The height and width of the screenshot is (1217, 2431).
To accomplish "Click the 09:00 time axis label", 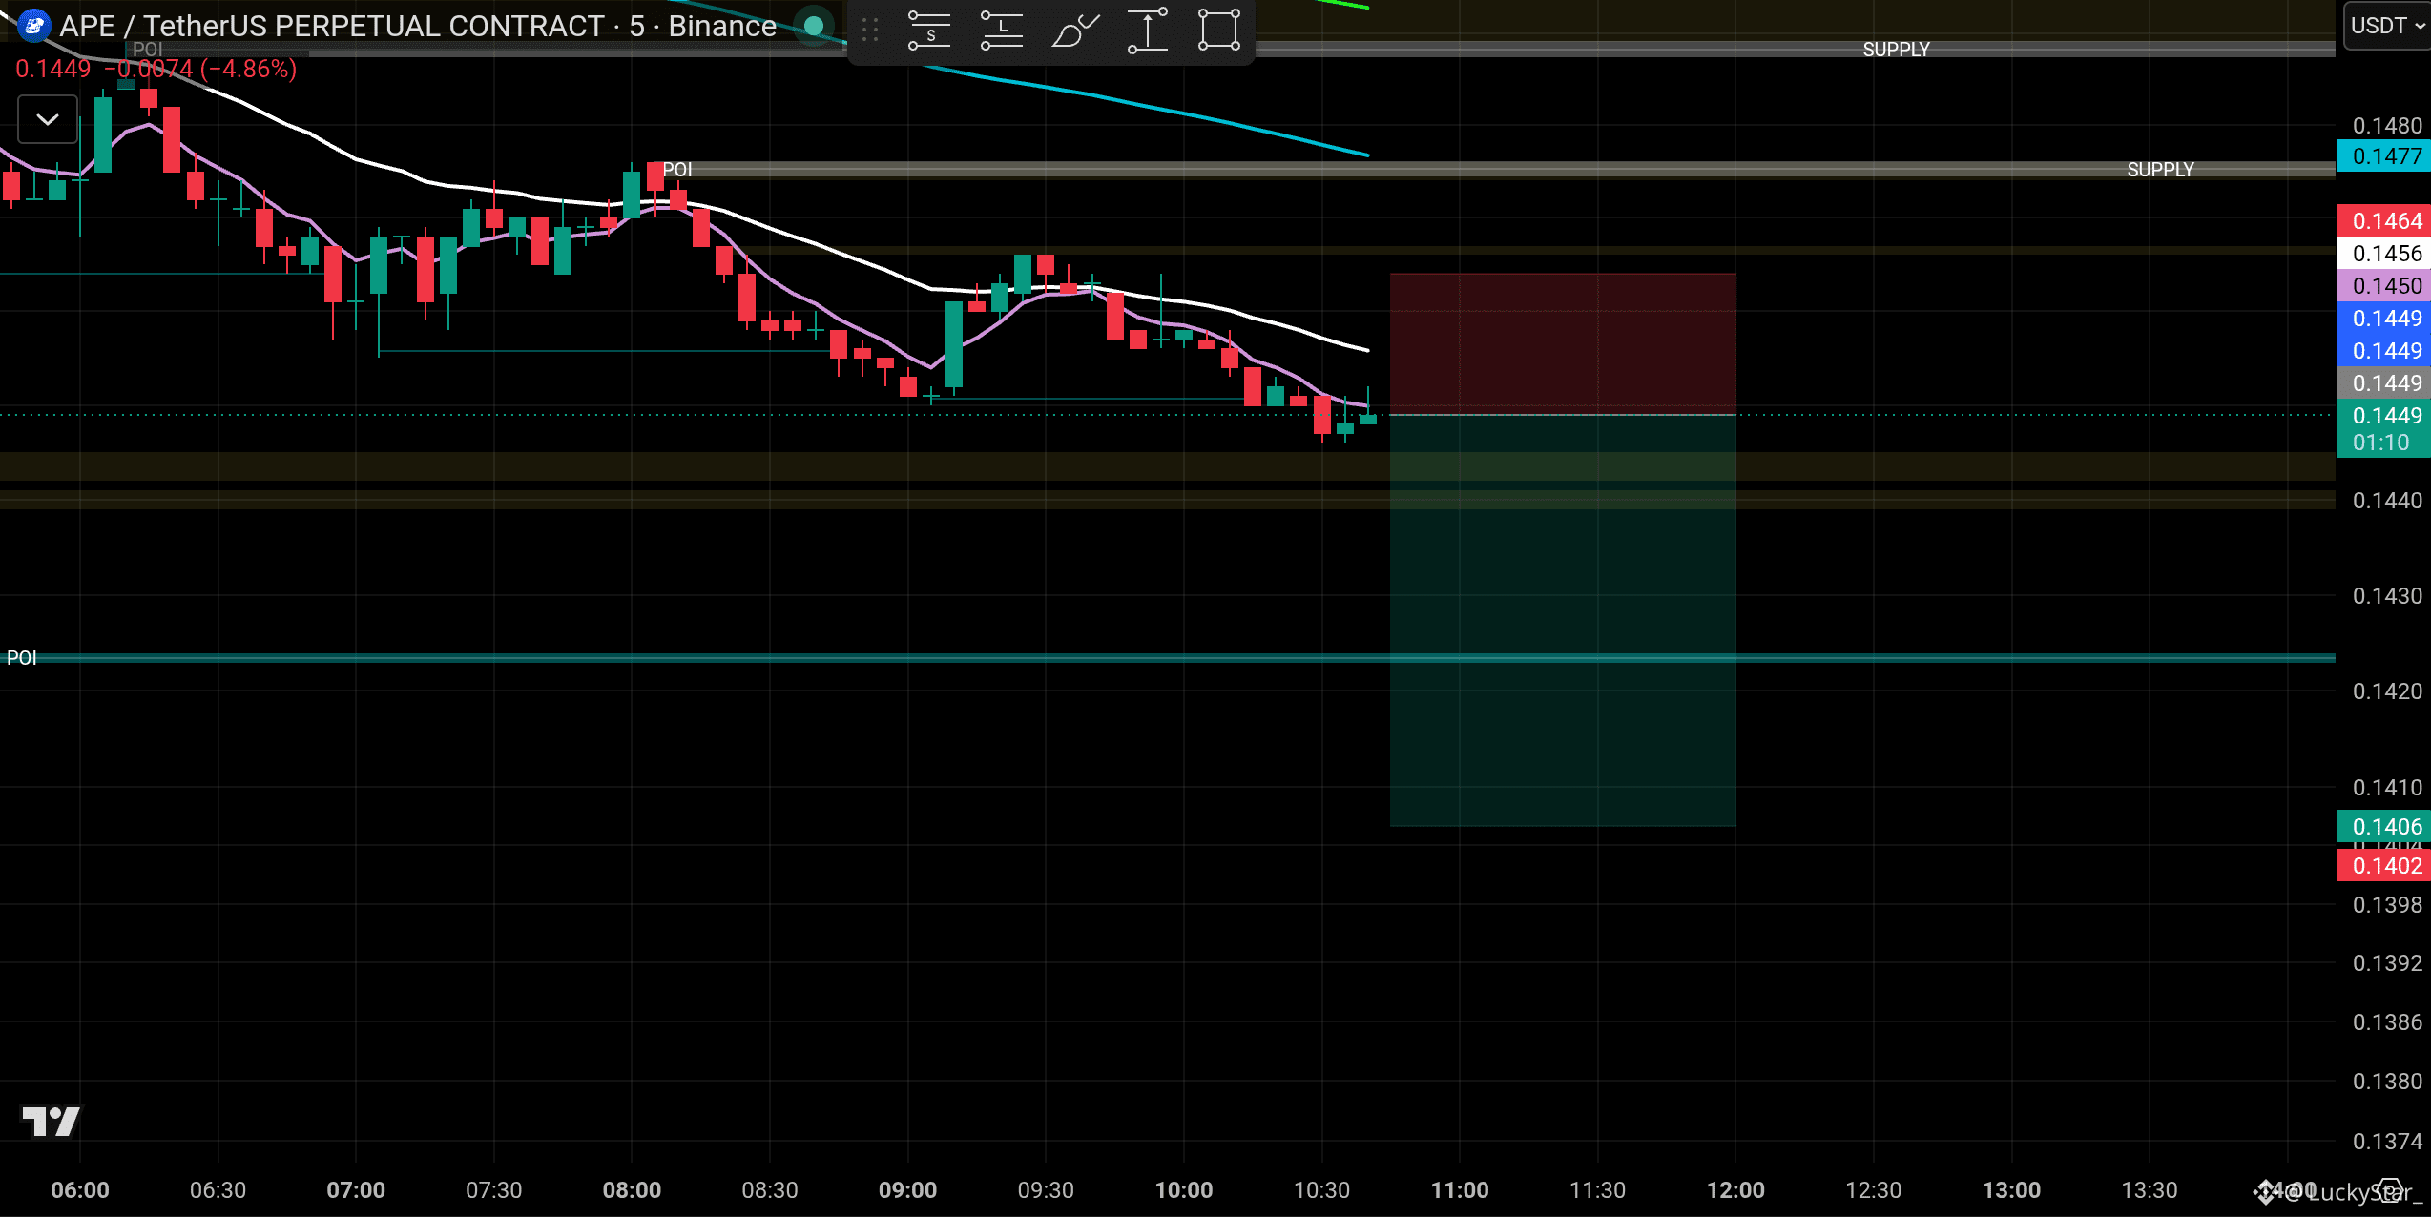I will (907, 1190).
